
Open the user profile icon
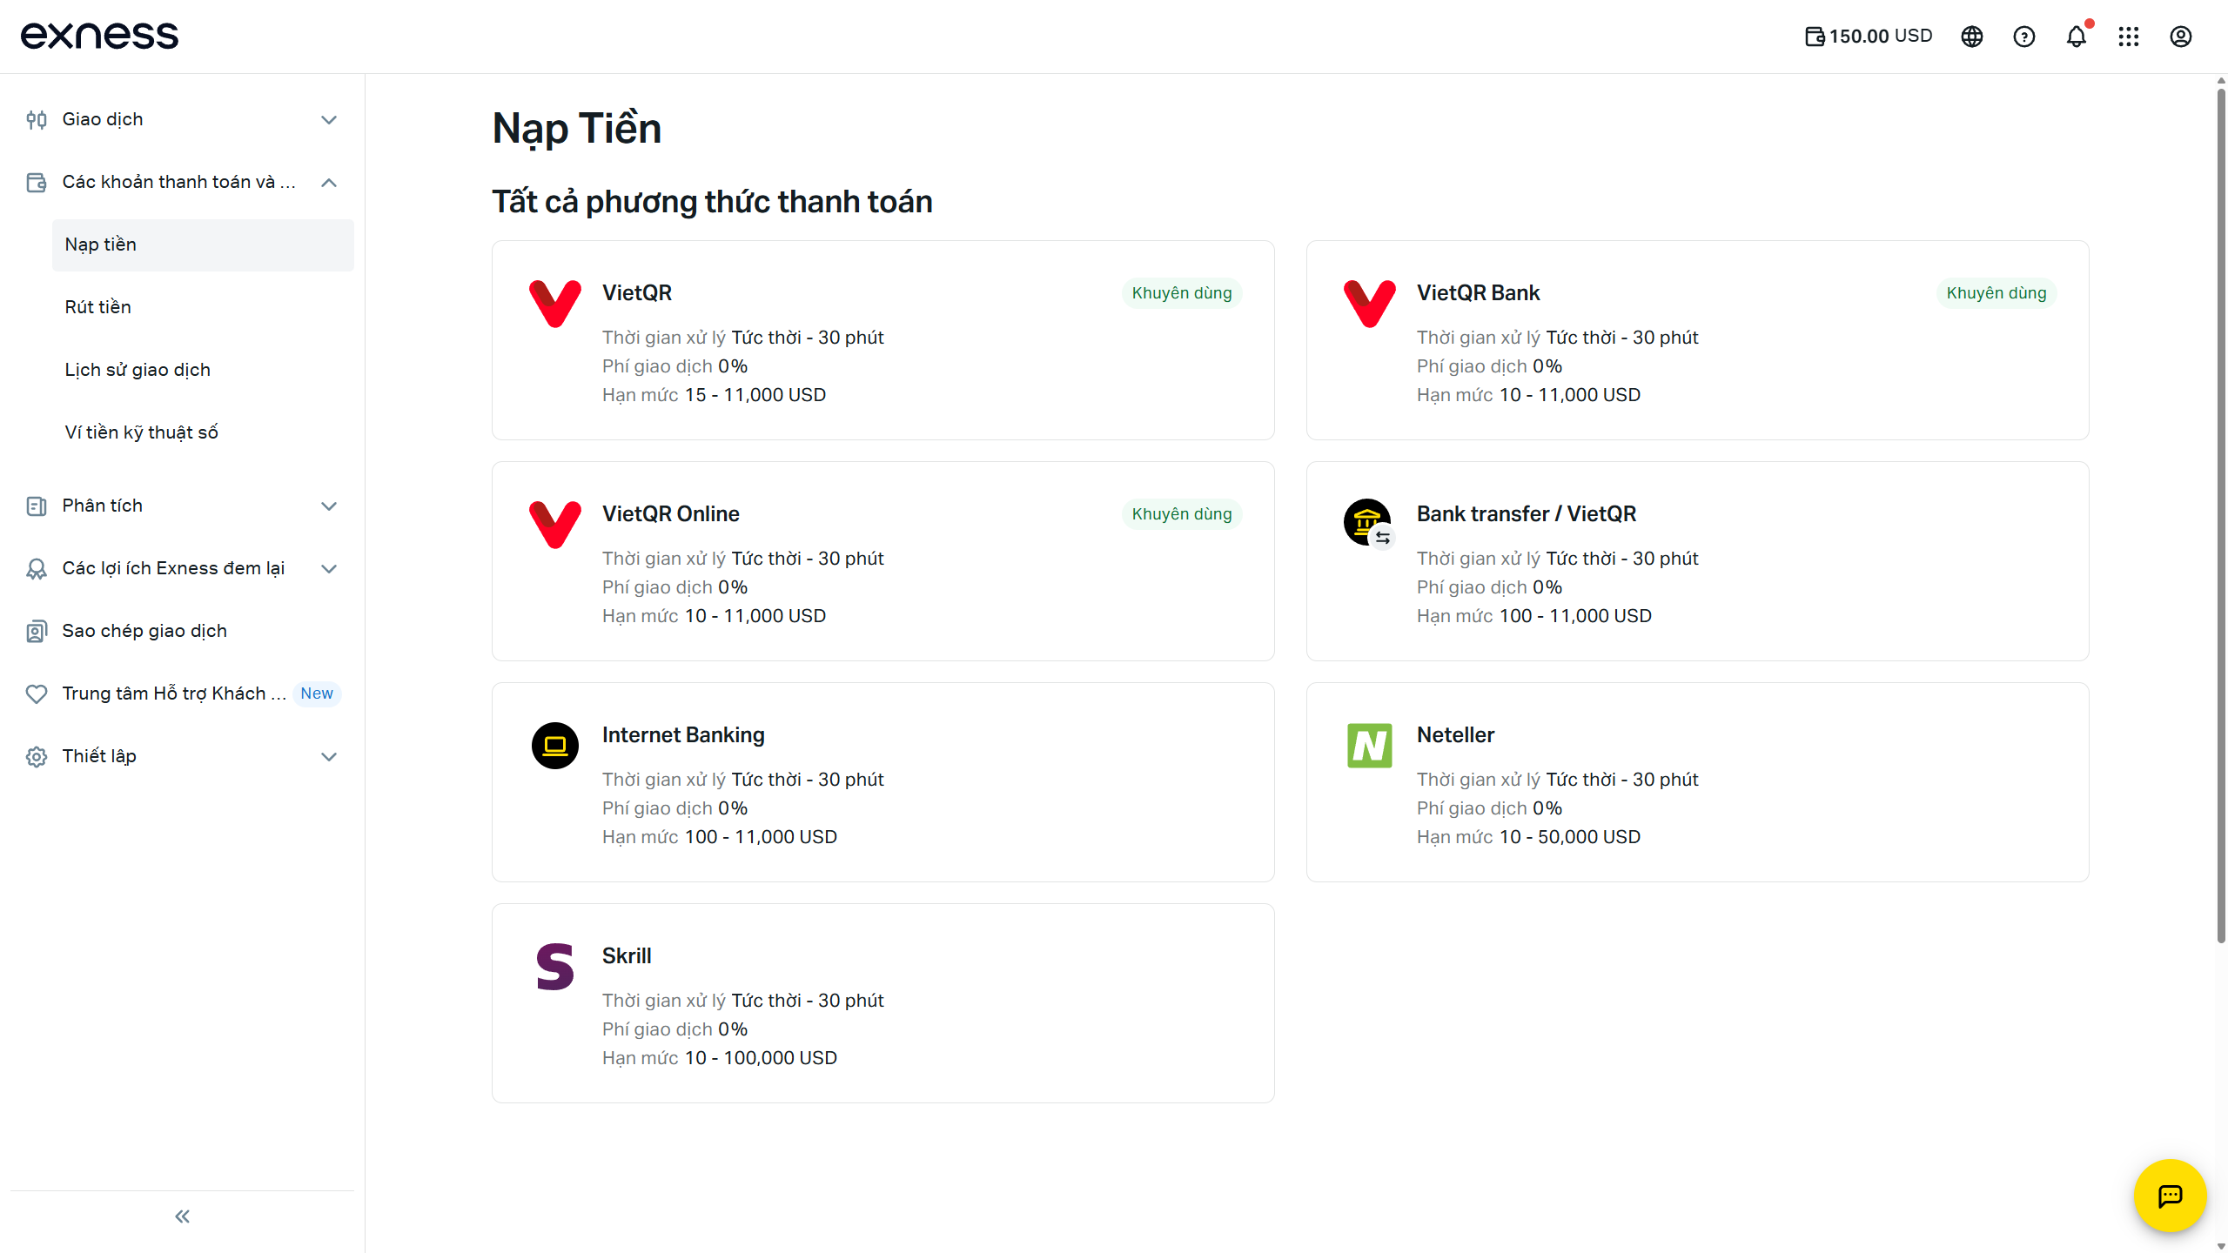pyautogui.click(x=2180, y=37)
